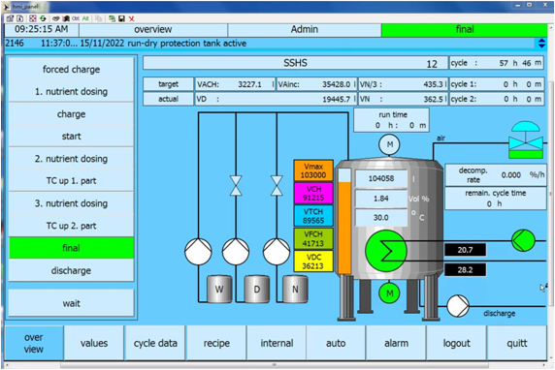Click the orange Vmax 103000 box
This screenshot has height=370, width=555.
(x=313, y=170)
